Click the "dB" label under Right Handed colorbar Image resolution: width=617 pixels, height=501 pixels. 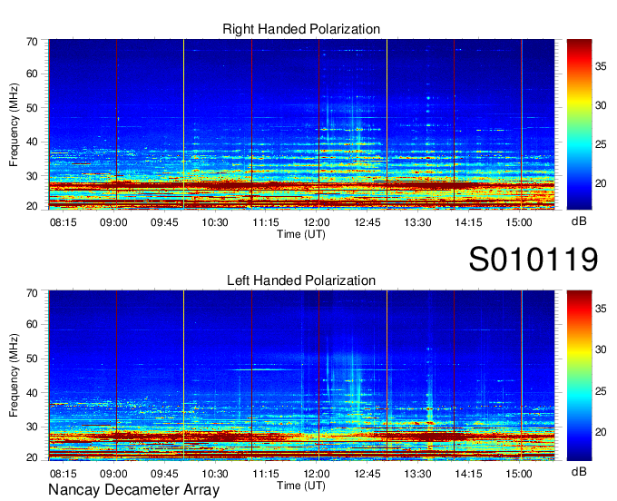point(579,221)
